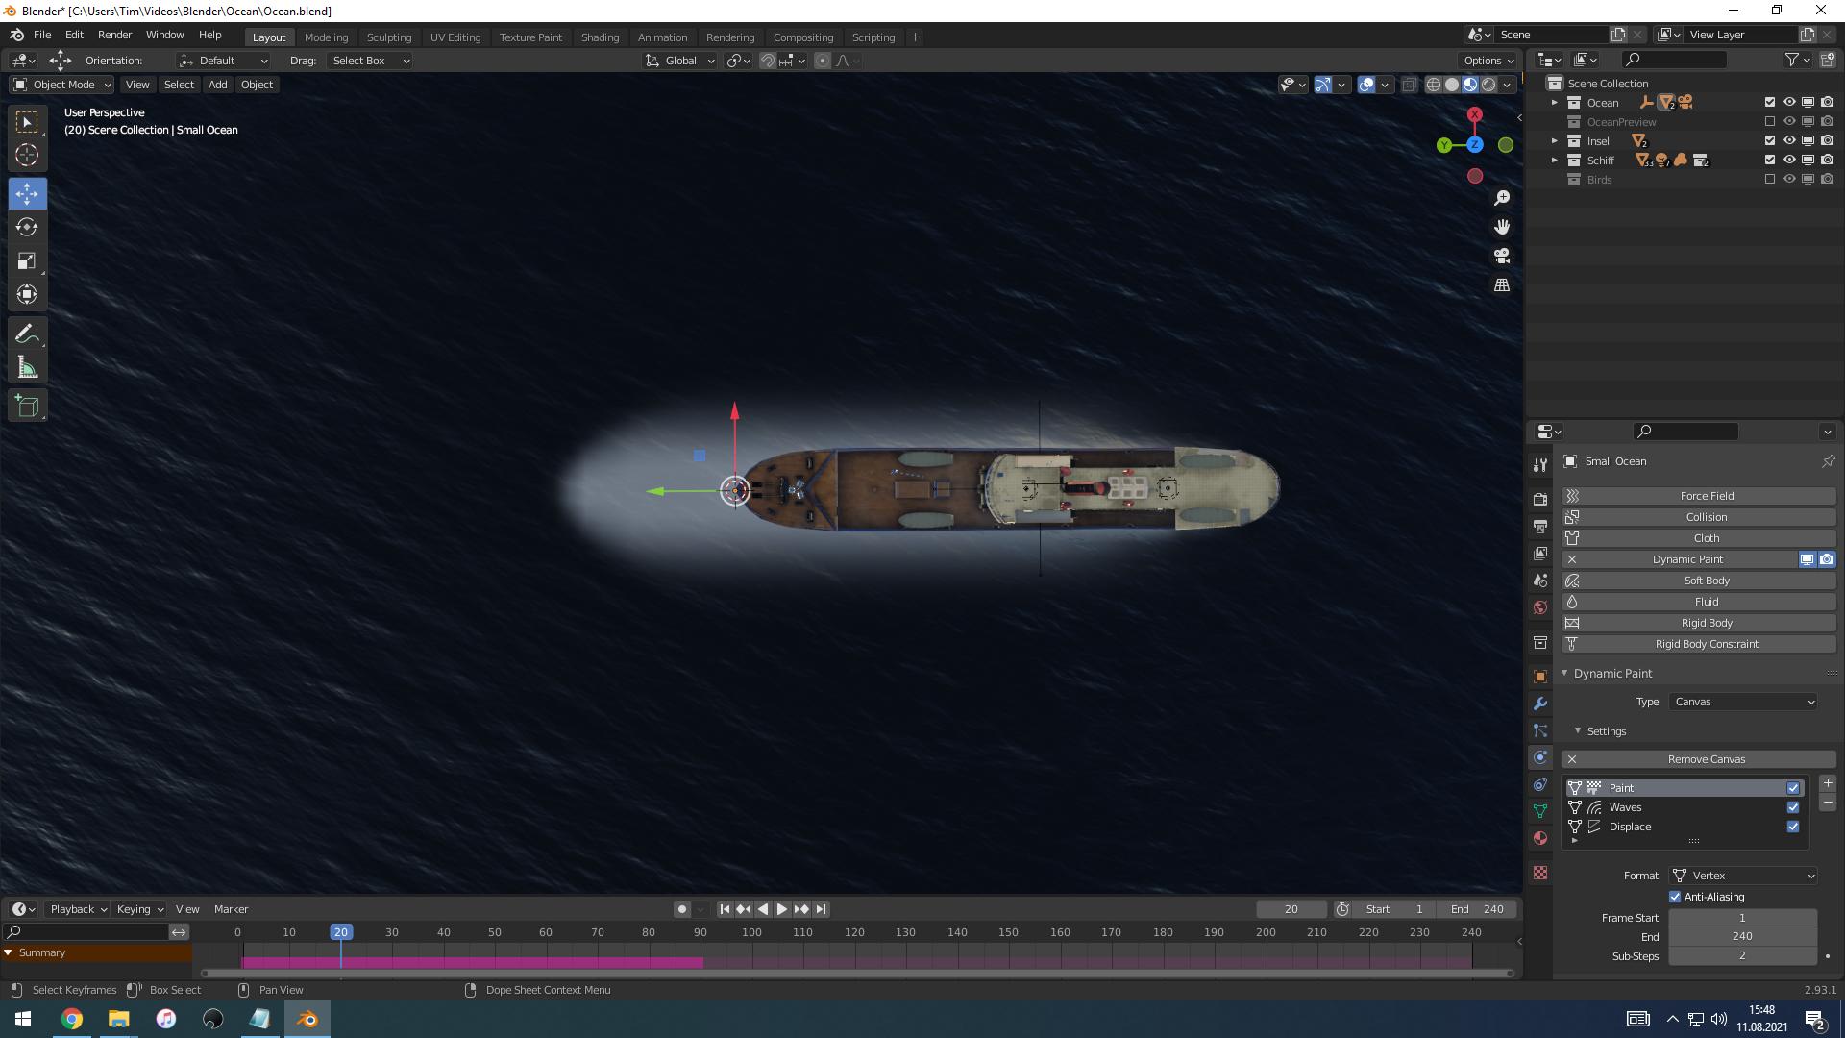Add Force Field physics
This screenshot has width=1845, height=1038.
[1699, 496]
